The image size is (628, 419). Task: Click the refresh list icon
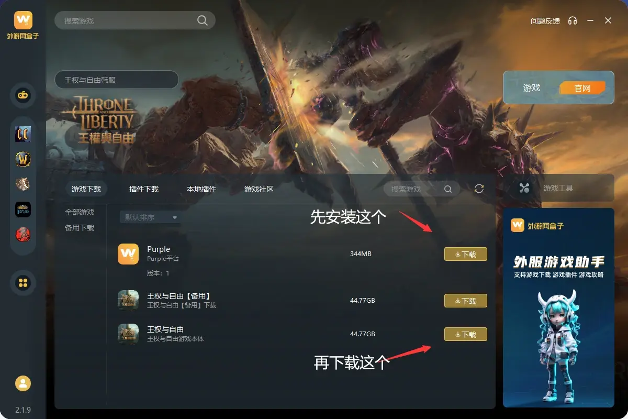479,189
